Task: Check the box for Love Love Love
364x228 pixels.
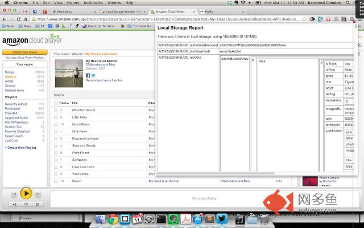Action: coord(56,167)
